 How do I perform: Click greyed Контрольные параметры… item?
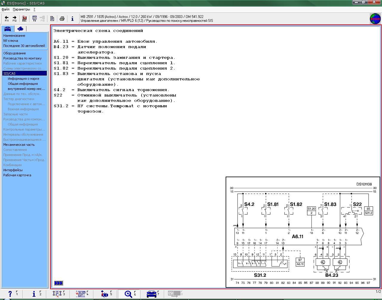pos(24,129)
